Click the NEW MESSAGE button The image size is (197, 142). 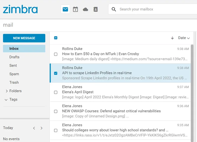point(24,38)
